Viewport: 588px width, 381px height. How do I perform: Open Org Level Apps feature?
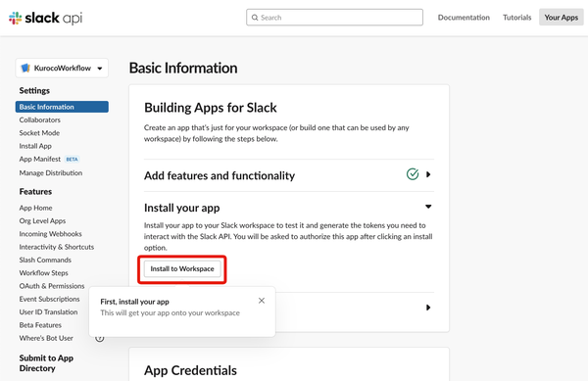tap(42, 220)
